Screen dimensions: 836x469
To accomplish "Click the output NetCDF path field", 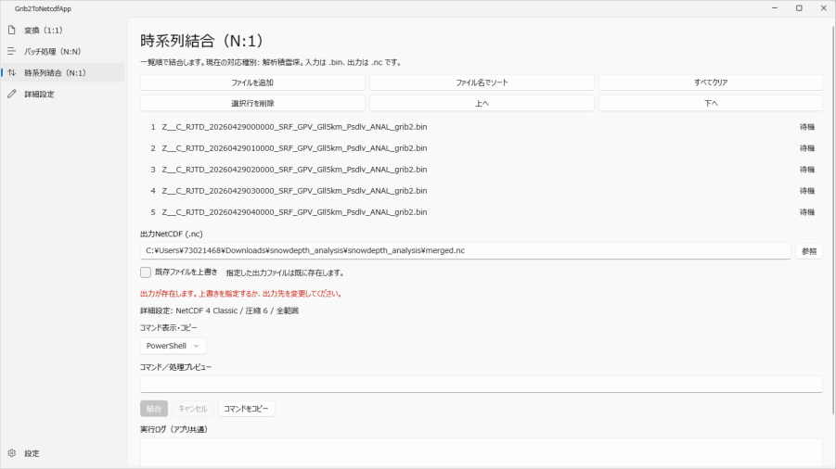I will (x=466, y=251).
